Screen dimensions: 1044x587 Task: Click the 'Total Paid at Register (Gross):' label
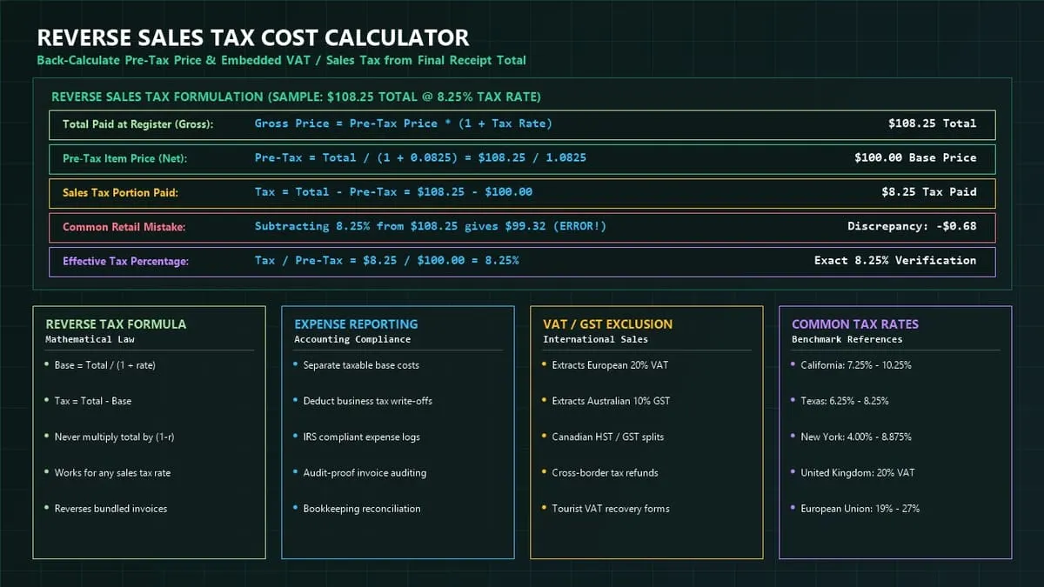tap(138, 124)
